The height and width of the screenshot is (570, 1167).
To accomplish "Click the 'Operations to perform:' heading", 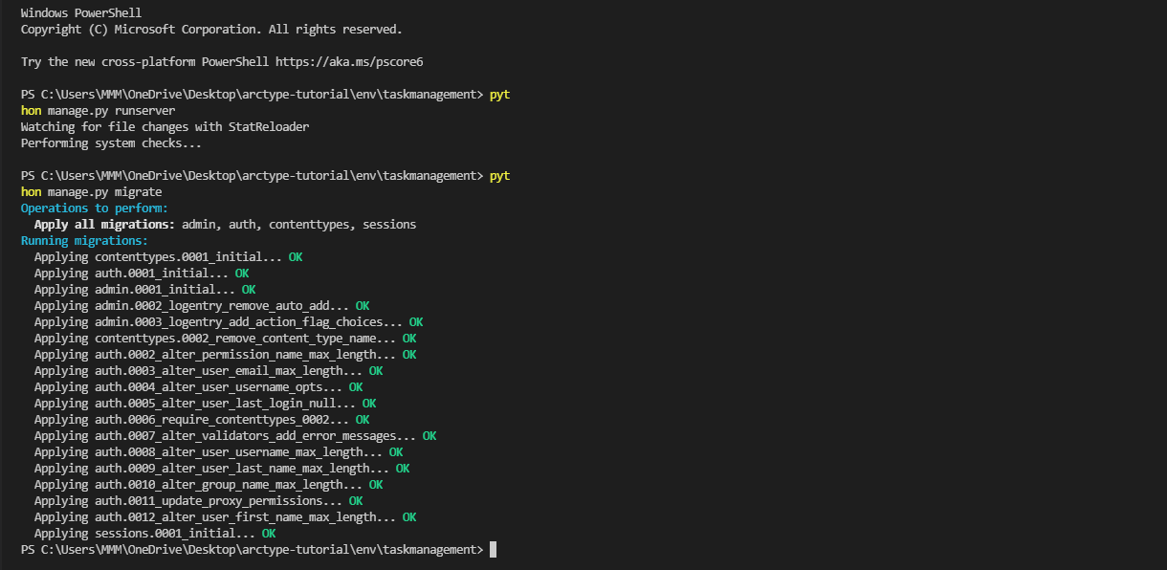I will click(95, 208).
